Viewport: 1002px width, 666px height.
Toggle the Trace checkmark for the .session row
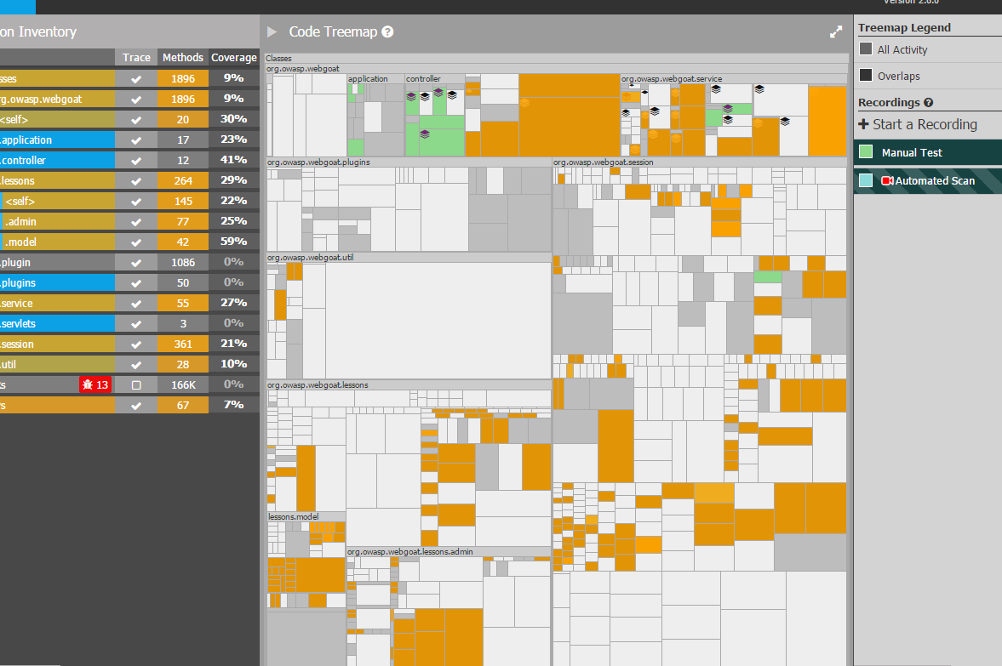pyautogui.click(x=136, y=344)
